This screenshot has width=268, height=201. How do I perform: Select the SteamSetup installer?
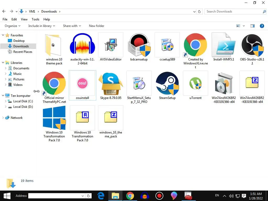167,86
